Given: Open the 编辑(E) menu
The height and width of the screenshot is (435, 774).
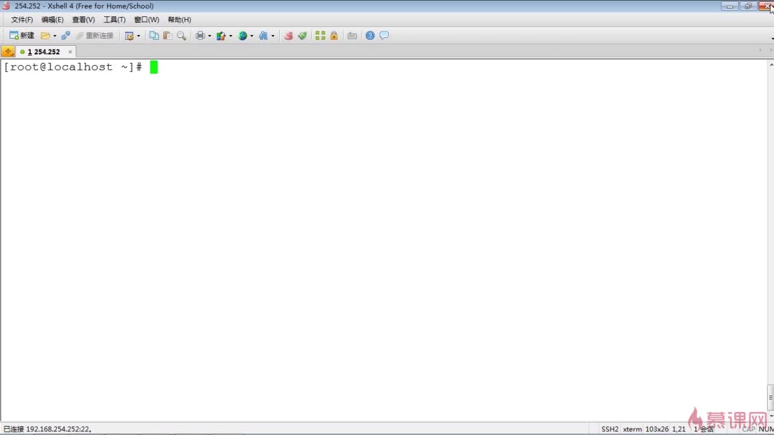Looking at the screenshot, I should click(53, 20).
